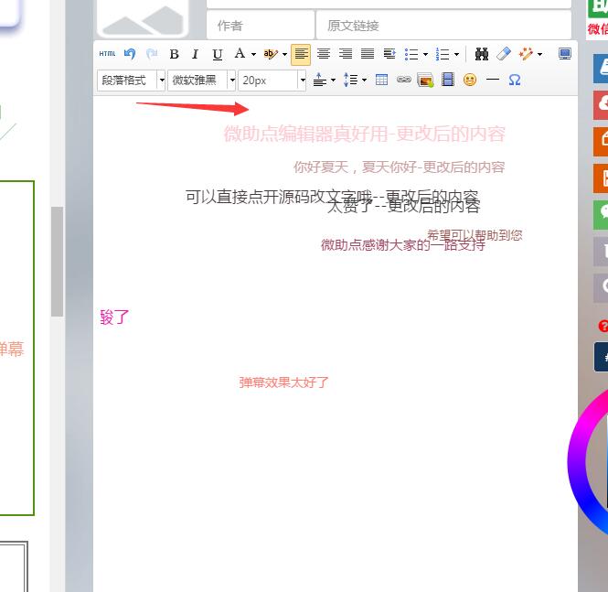
Task: Insert ordered numbered list
Action: [x=443, y=54]
